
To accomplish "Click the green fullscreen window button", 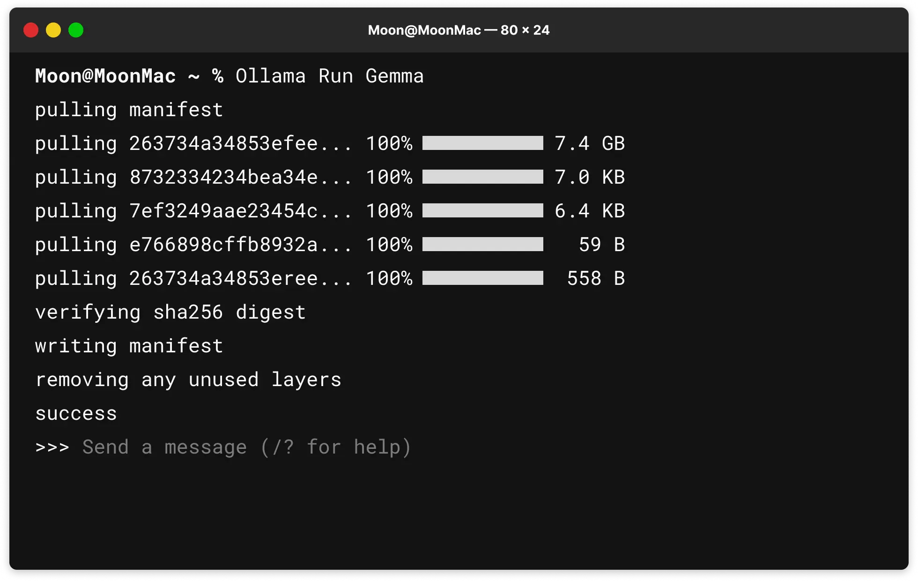I will click(x=76, y=30).
